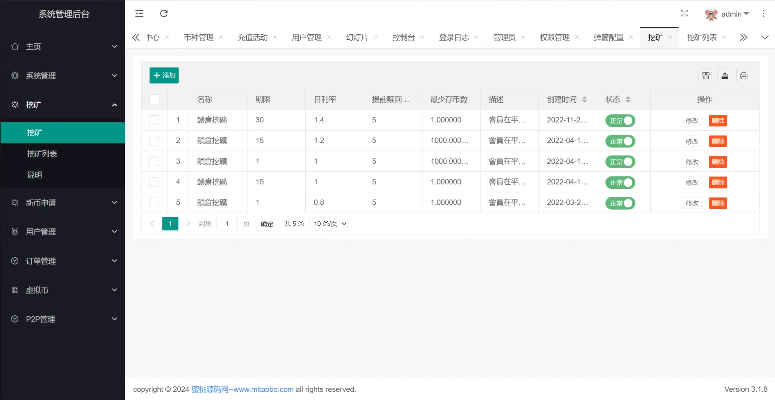The height and width of the screenshot is (400, 775).
Task: Open the vertical three-dot more options menu
Action: point(763,14)
